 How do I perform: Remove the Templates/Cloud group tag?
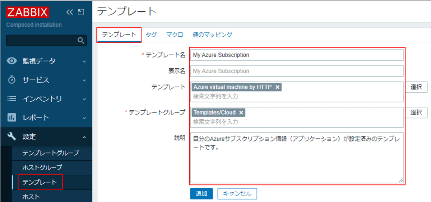(241, 113)
